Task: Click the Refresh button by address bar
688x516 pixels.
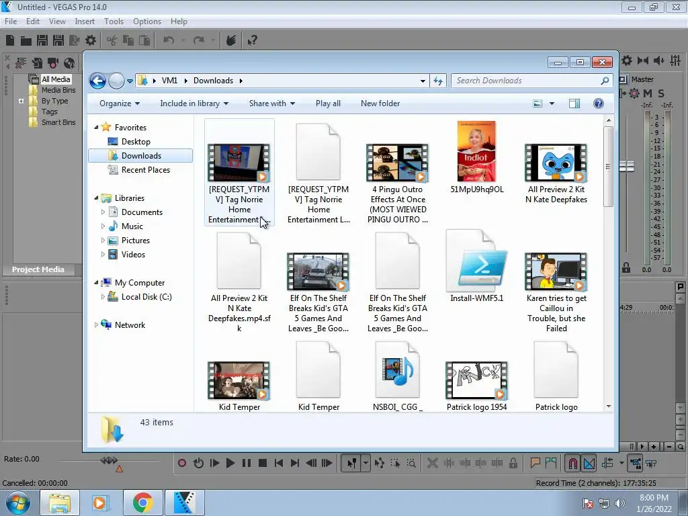Action: 438,81
